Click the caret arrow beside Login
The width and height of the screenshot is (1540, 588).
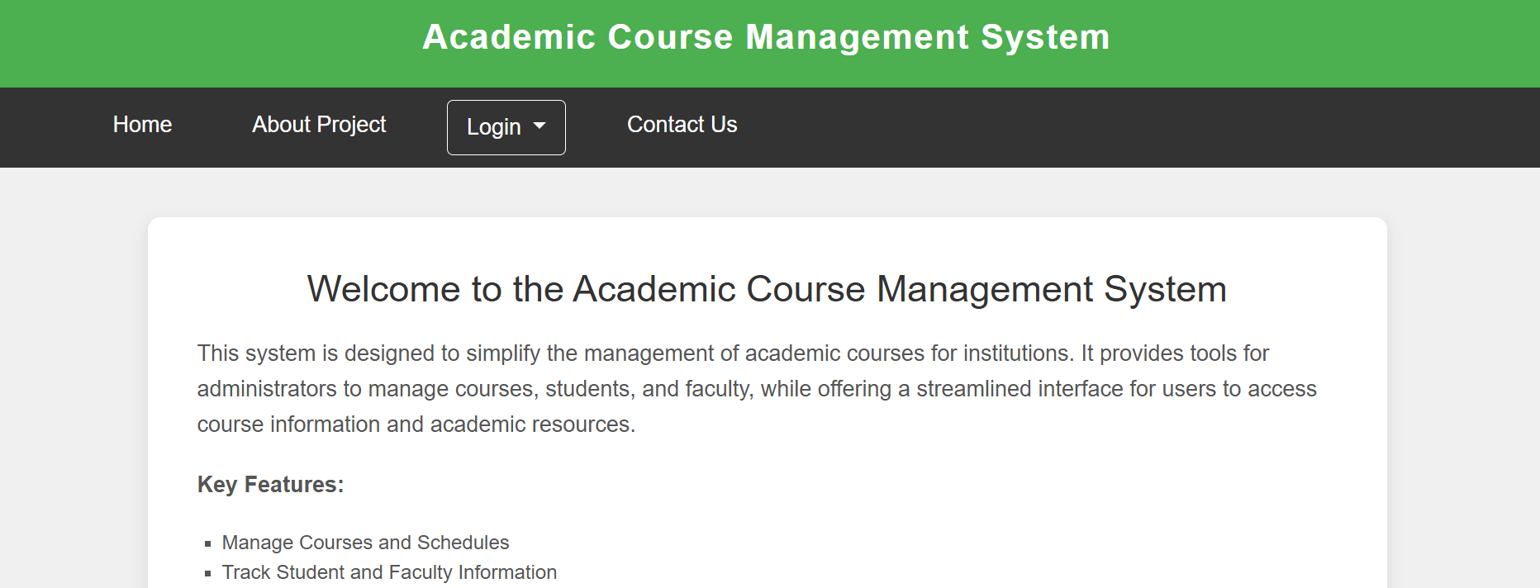tap(540, 126)
